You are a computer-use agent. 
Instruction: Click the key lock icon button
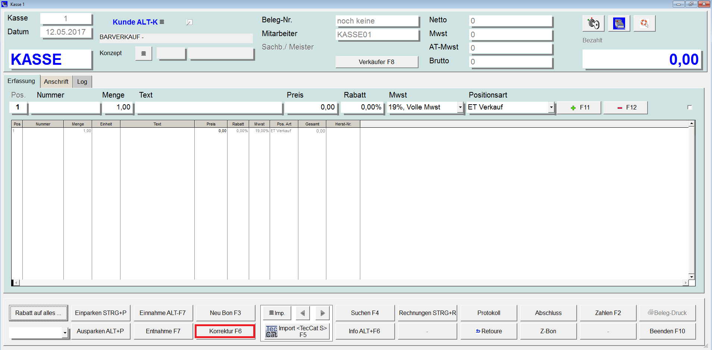coord(593,23)
